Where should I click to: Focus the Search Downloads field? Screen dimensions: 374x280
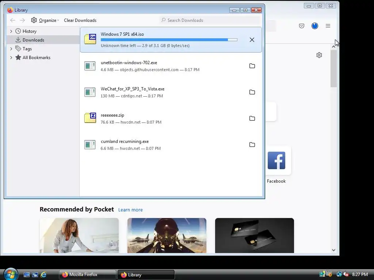[210, 20]
